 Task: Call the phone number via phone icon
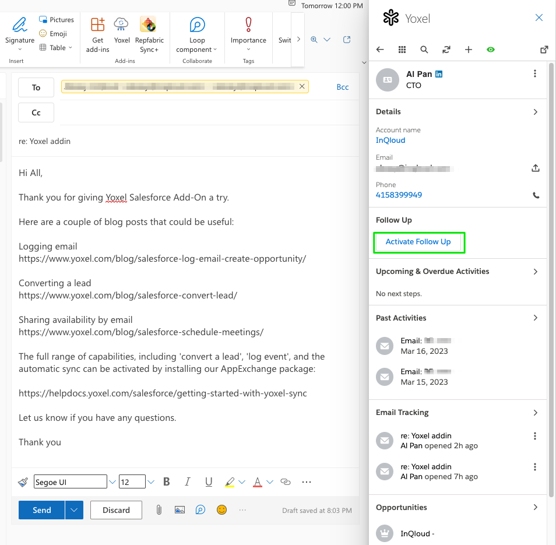pos(536,195)
